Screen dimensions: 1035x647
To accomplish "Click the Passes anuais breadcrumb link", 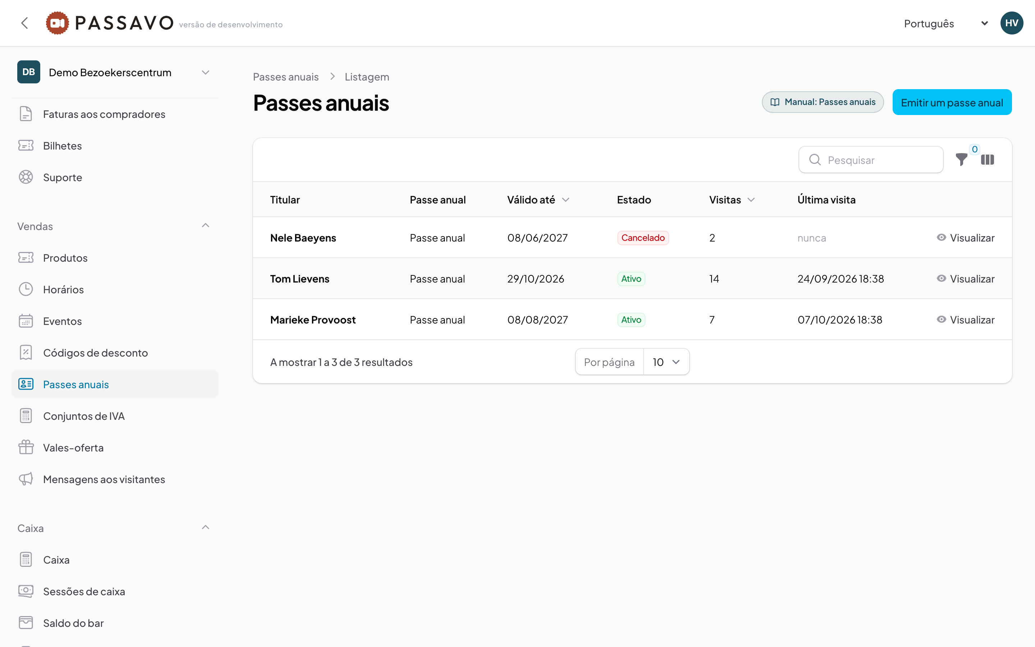I will pyautogui.click(x=286, y=77).
